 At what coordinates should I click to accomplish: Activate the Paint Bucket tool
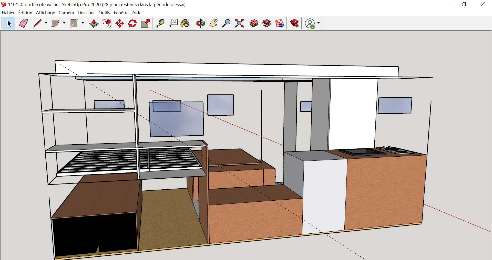coord(185,23)
